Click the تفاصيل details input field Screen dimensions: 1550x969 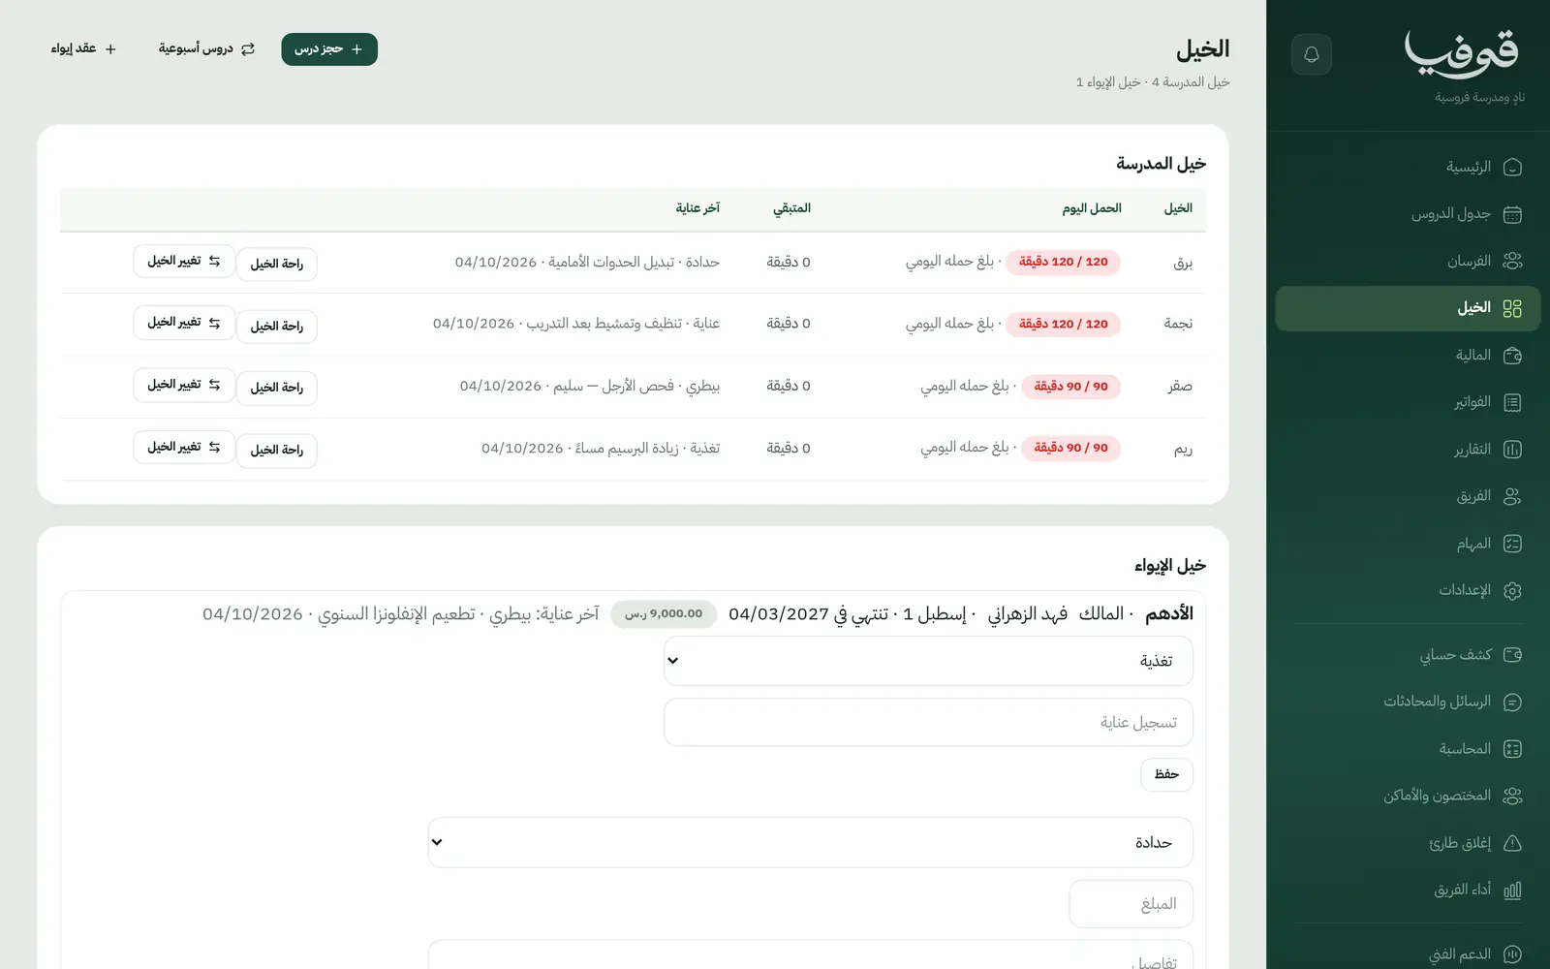tap(810, 954)
